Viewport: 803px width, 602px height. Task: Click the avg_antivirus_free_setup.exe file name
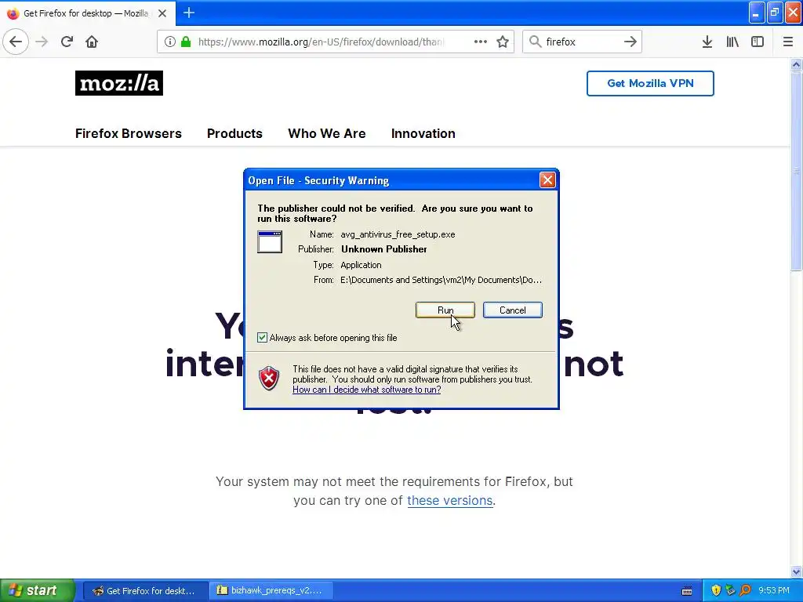coord(398,234)
